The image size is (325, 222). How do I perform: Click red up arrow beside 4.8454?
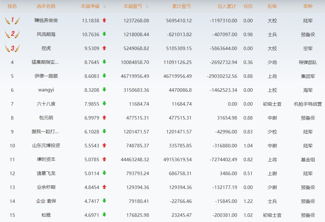pos(104,187)
